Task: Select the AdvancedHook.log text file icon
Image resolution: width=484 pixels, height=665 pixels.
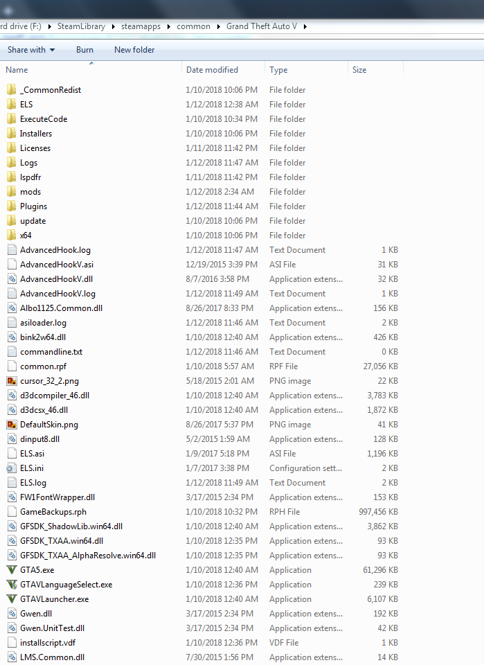Action: pyautogui.click(x=12, y=250)
